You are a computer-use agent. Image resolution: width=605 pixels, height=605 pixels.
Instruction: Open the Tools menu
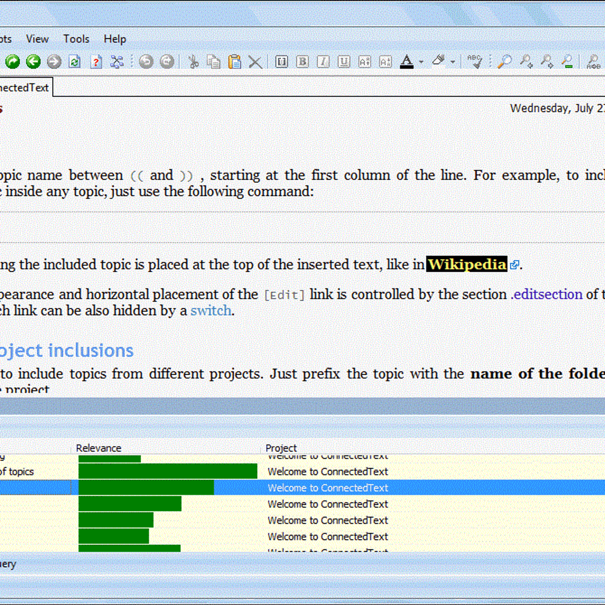tap(76, 39)
